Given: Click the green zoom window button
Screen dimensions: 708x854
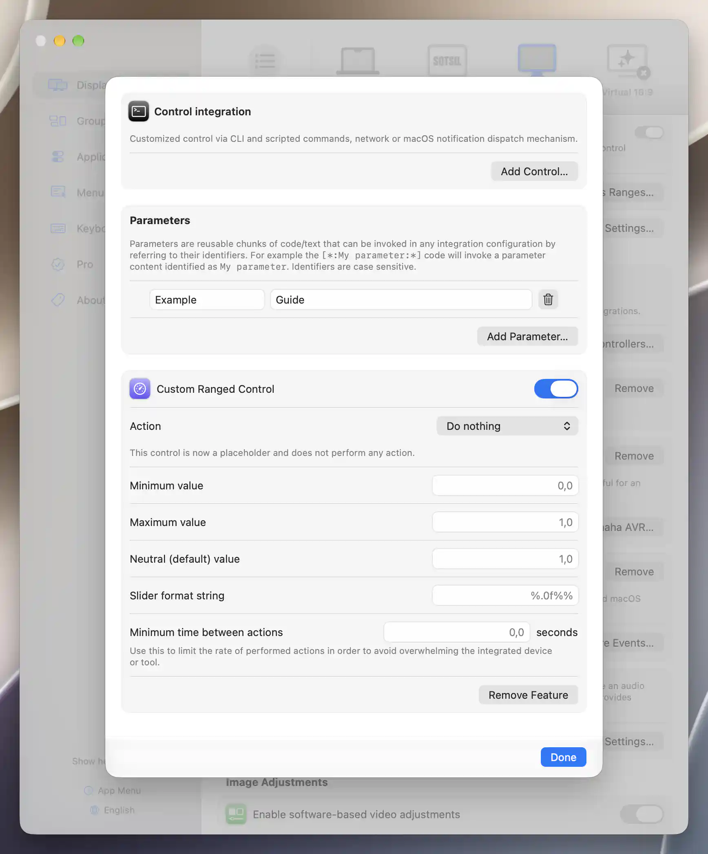Looking at the screenshot, I should pyautogui.click(x=78, y=41).
